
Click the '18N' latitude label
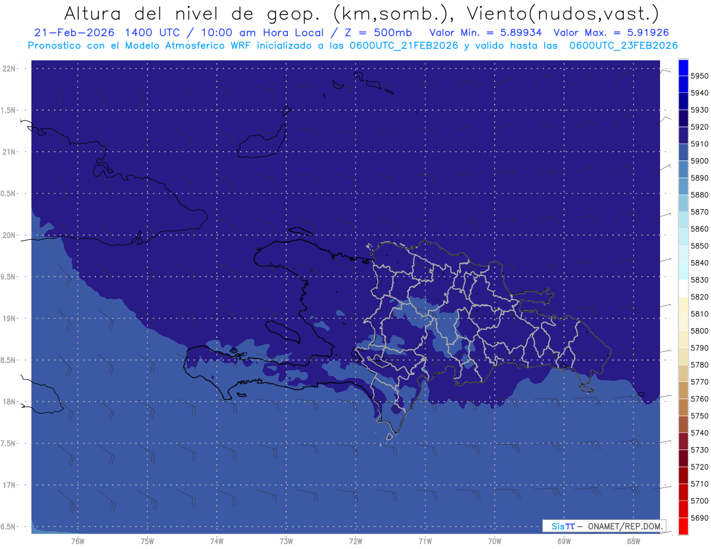coord(9,402)
